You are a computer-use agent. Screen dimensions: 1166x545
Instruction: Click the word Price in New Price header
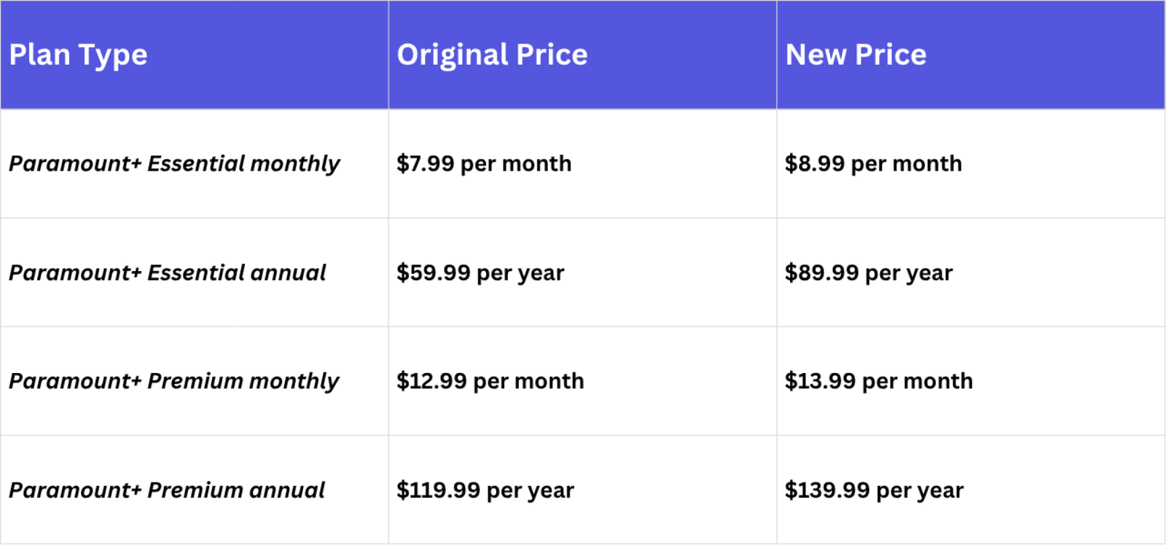[x=890, y=55]
